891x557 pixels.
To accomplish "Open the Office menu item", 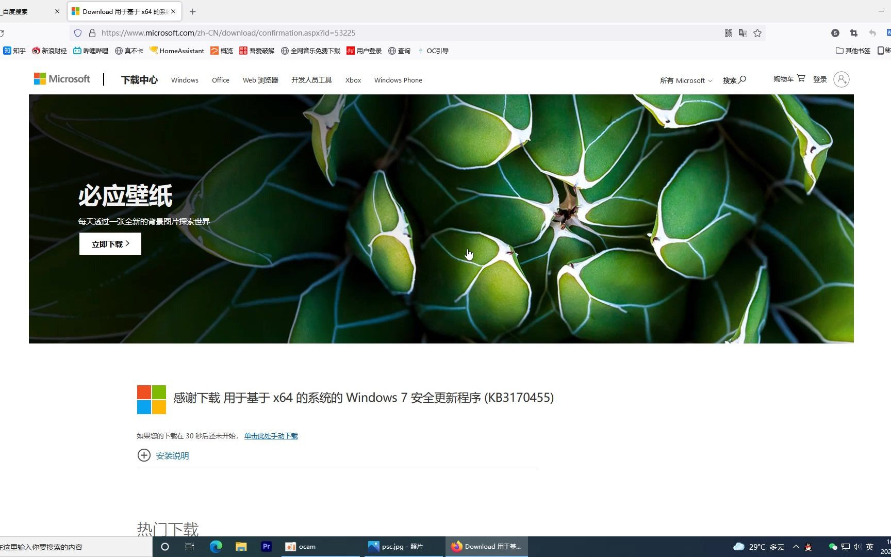I will (x=221, y=80).
